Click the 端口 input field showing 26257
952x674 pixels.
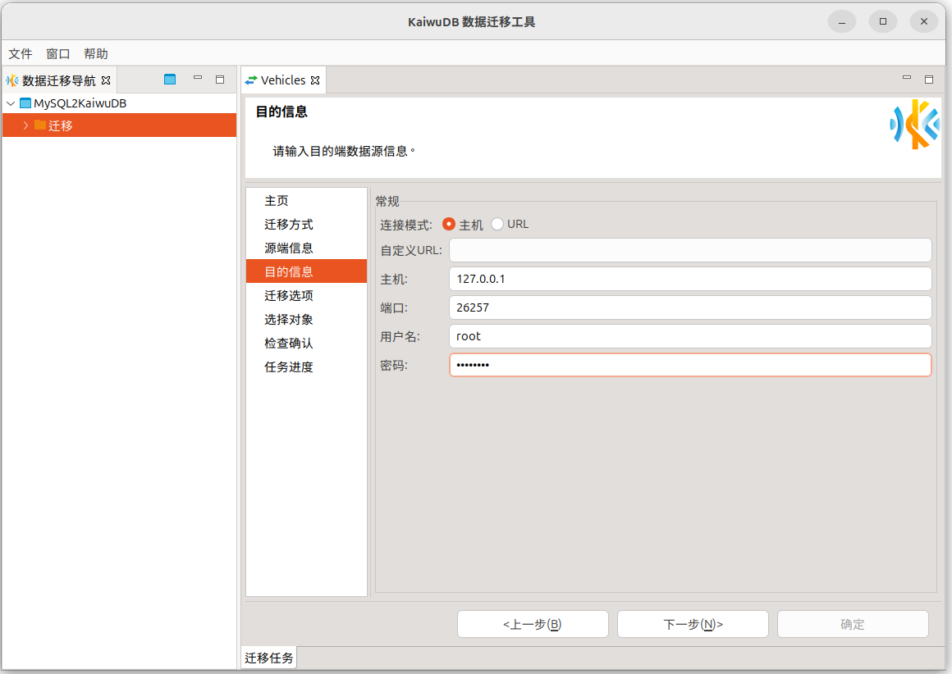(x=689, y=307)
